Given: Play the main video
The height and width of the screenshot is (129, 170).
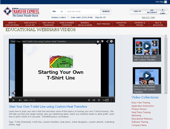Looking at the screenshot, I should (14, 100).
